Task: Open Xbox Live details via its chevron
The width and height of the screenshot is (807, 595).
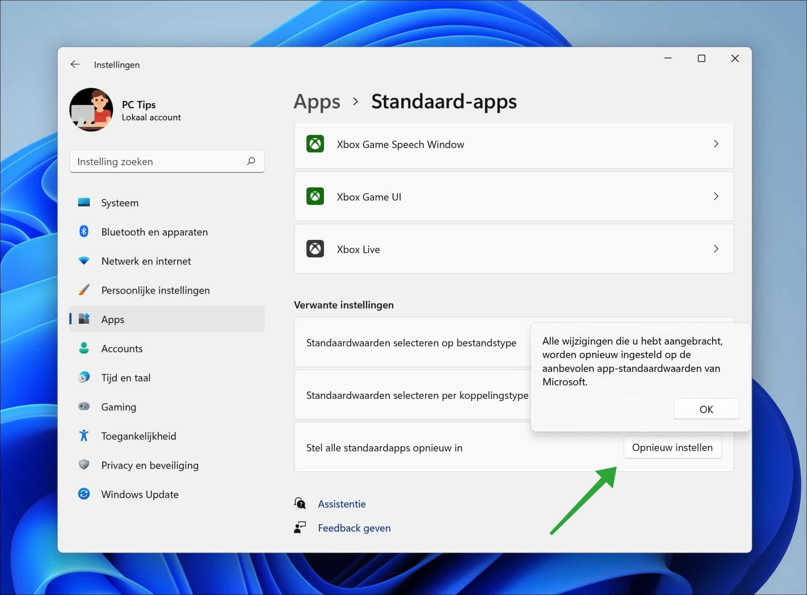Action: (x=716, y=249)
